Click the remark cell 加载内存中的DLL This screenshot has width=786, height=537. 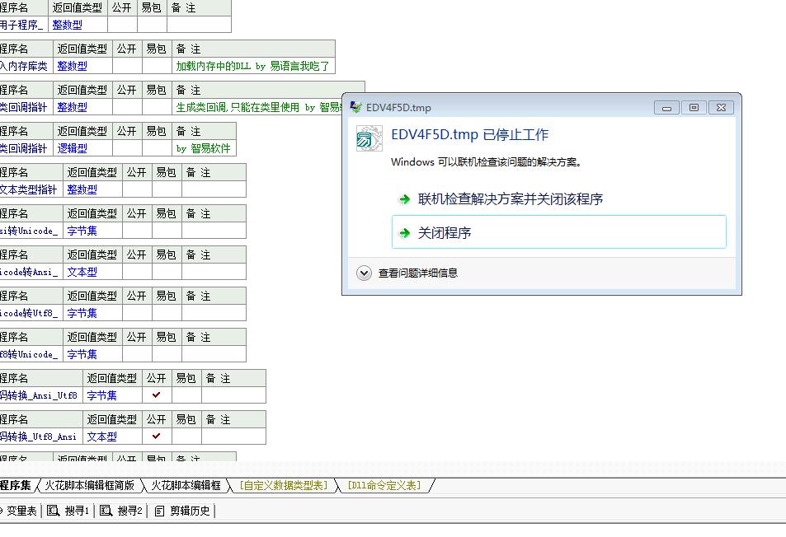tap(252, 66)
